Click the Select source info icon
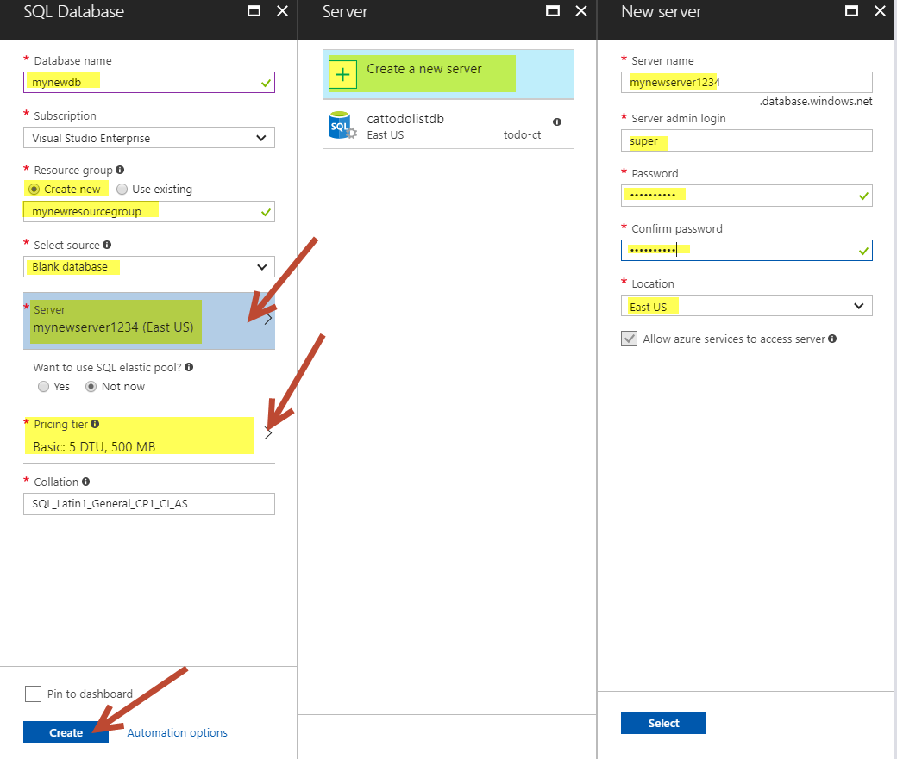The image size is (897, 759). pos(107,245)
